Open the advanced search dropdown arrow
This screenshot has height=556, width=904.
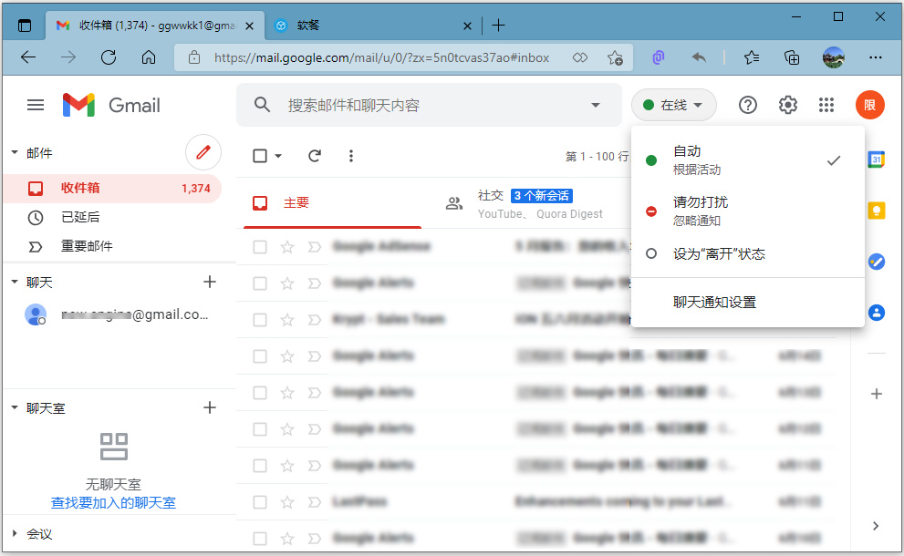pos(596,105)
